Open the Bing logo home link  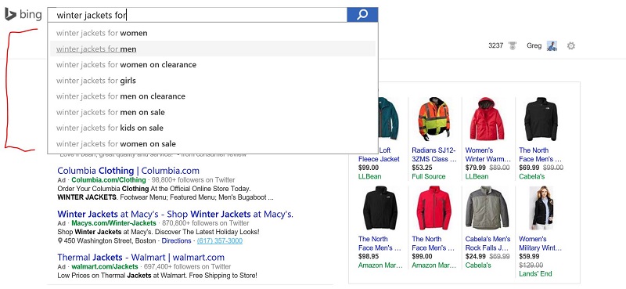tap(23, 15)
